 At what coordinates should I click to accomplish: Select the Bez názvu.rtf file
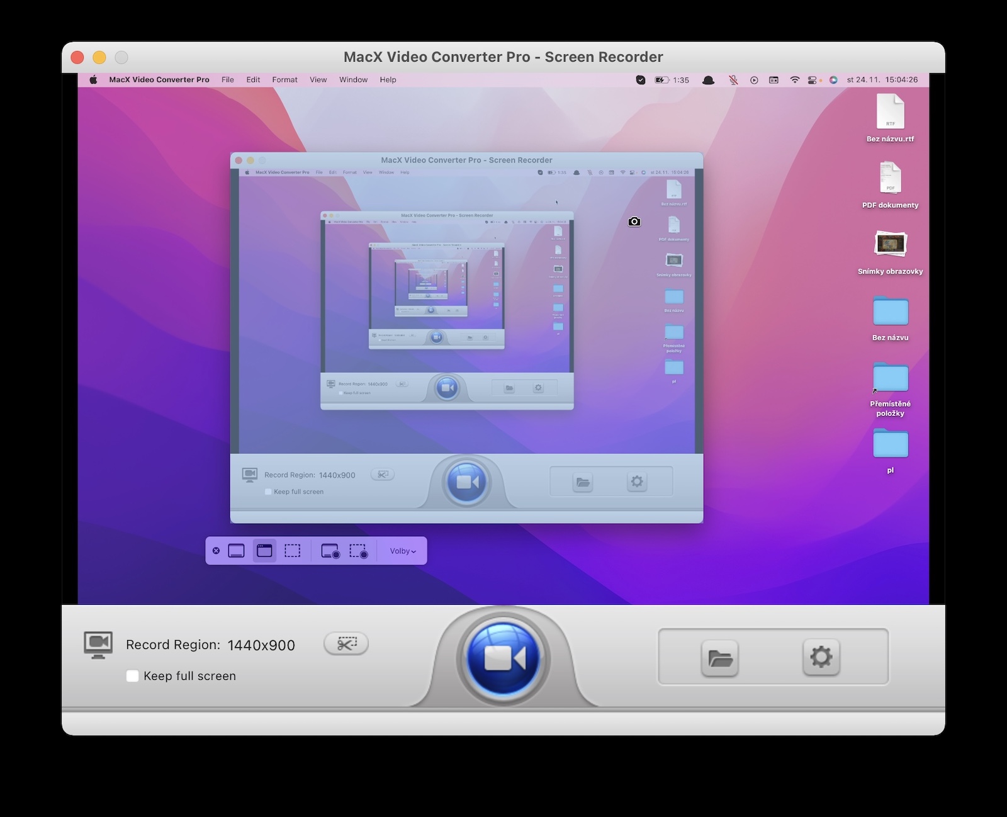[890, 112]
